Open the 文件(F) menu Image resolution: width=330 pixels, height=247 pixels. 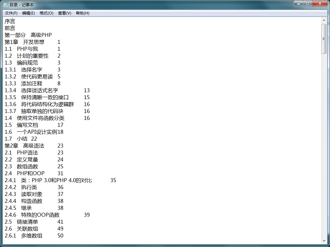[x=11, y=13]
